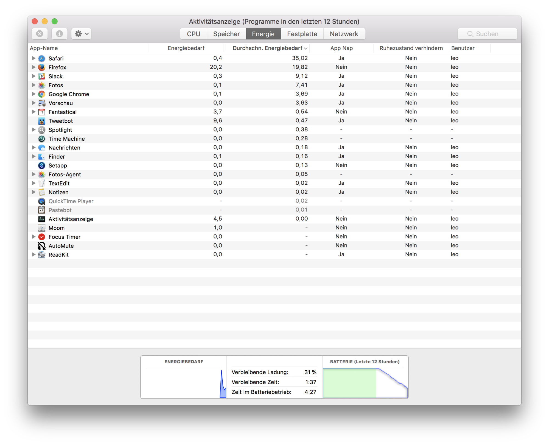This screenshot has height=445, width=549.
Task: Click the App Nap column header
Action: [341, 48]
